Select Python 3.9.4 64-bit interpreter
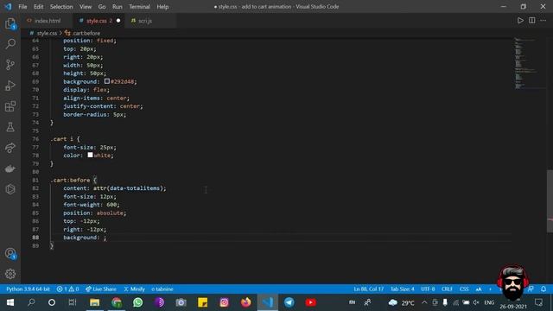Viewport: 553px width, 311px height. (28, 289)
